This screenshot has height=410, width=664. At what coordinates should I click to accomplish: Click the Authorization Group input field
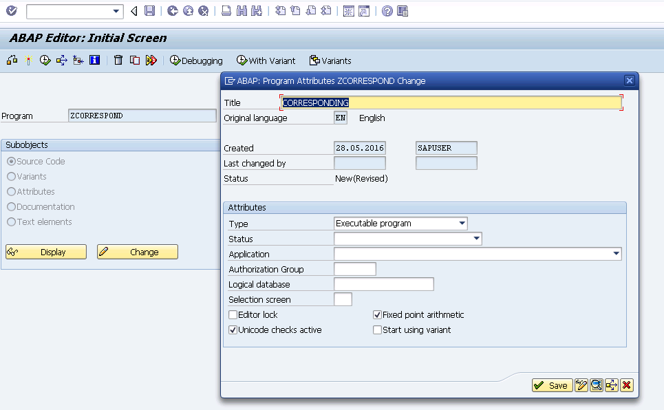point(354,268)
